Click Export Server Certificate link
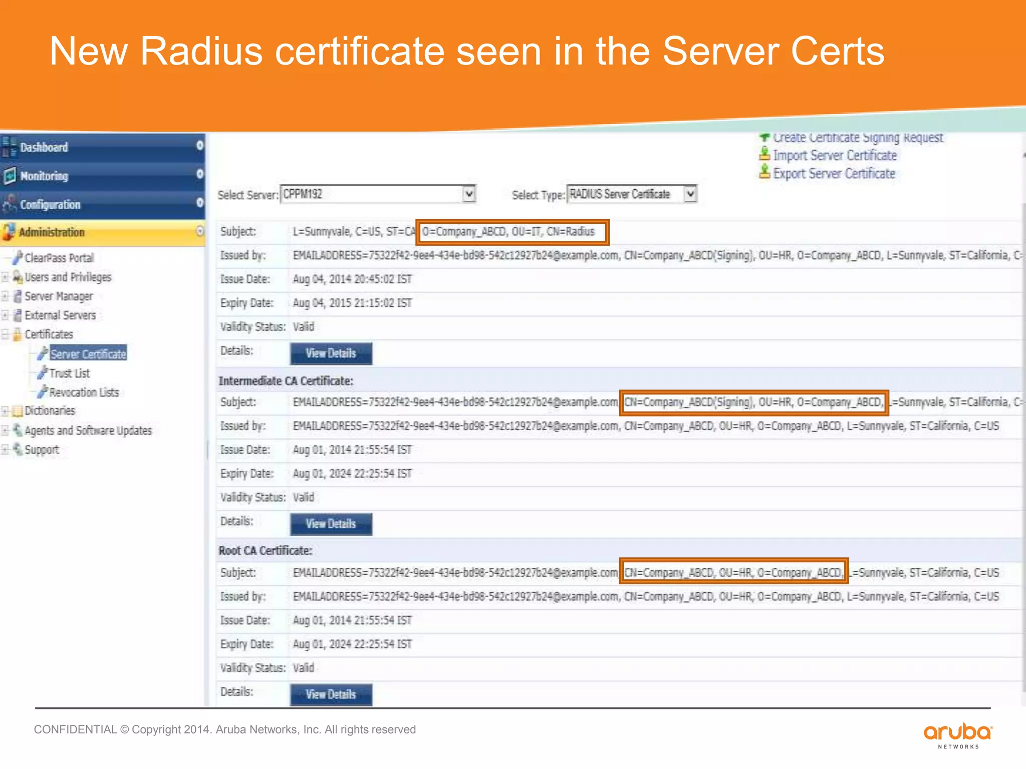This screenshot has height=769, width=1026. [x=834, y=173]
